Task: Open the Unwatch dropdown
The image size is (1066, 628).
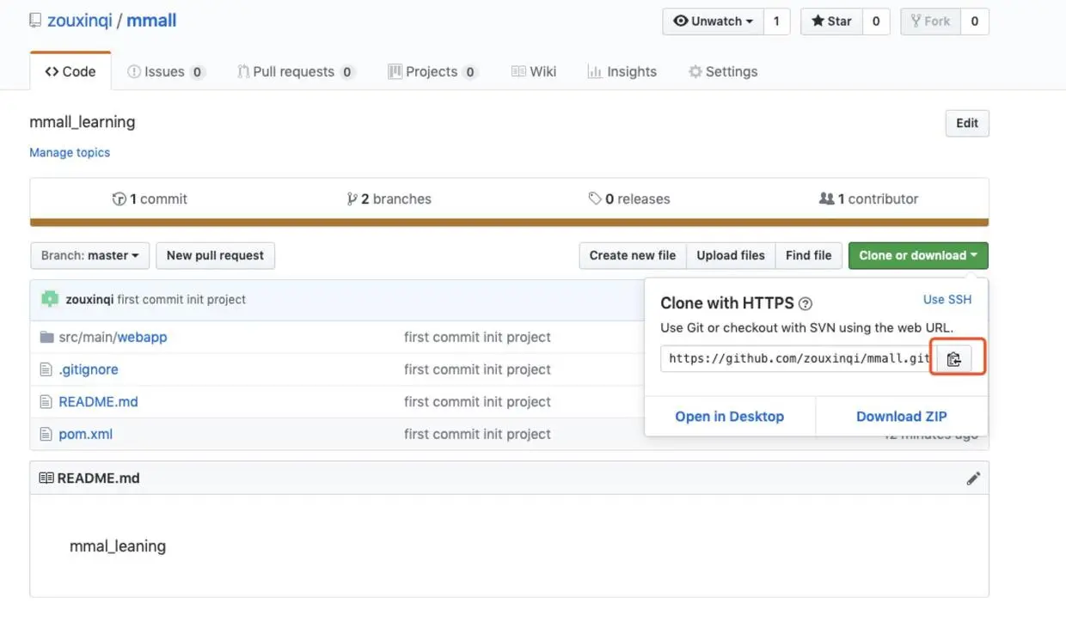Action: [x=713, y=21]
